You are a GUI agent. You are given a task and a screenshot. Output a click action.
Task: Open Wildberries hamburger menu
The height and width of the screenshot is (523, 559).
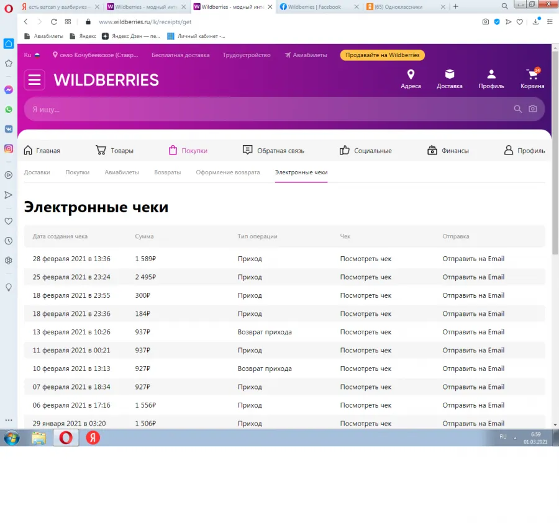(34, 79)
